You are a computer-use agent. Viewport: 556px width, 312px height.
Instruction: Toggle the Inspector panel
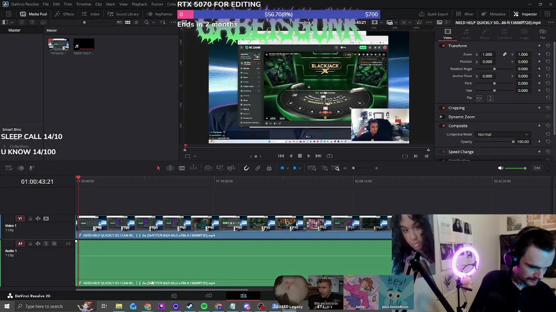(x=525, y=14)
